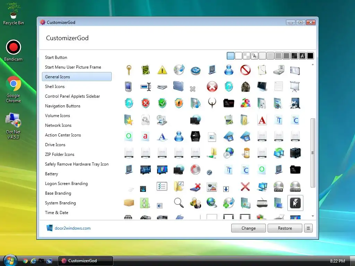Open the Battery category
This screenshot has width=355, height=266.
77,174
